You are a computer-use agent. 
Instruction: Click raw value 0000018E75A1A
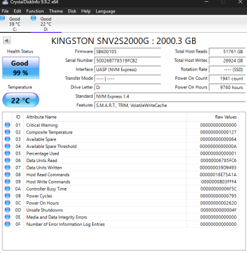click(218, 174)
